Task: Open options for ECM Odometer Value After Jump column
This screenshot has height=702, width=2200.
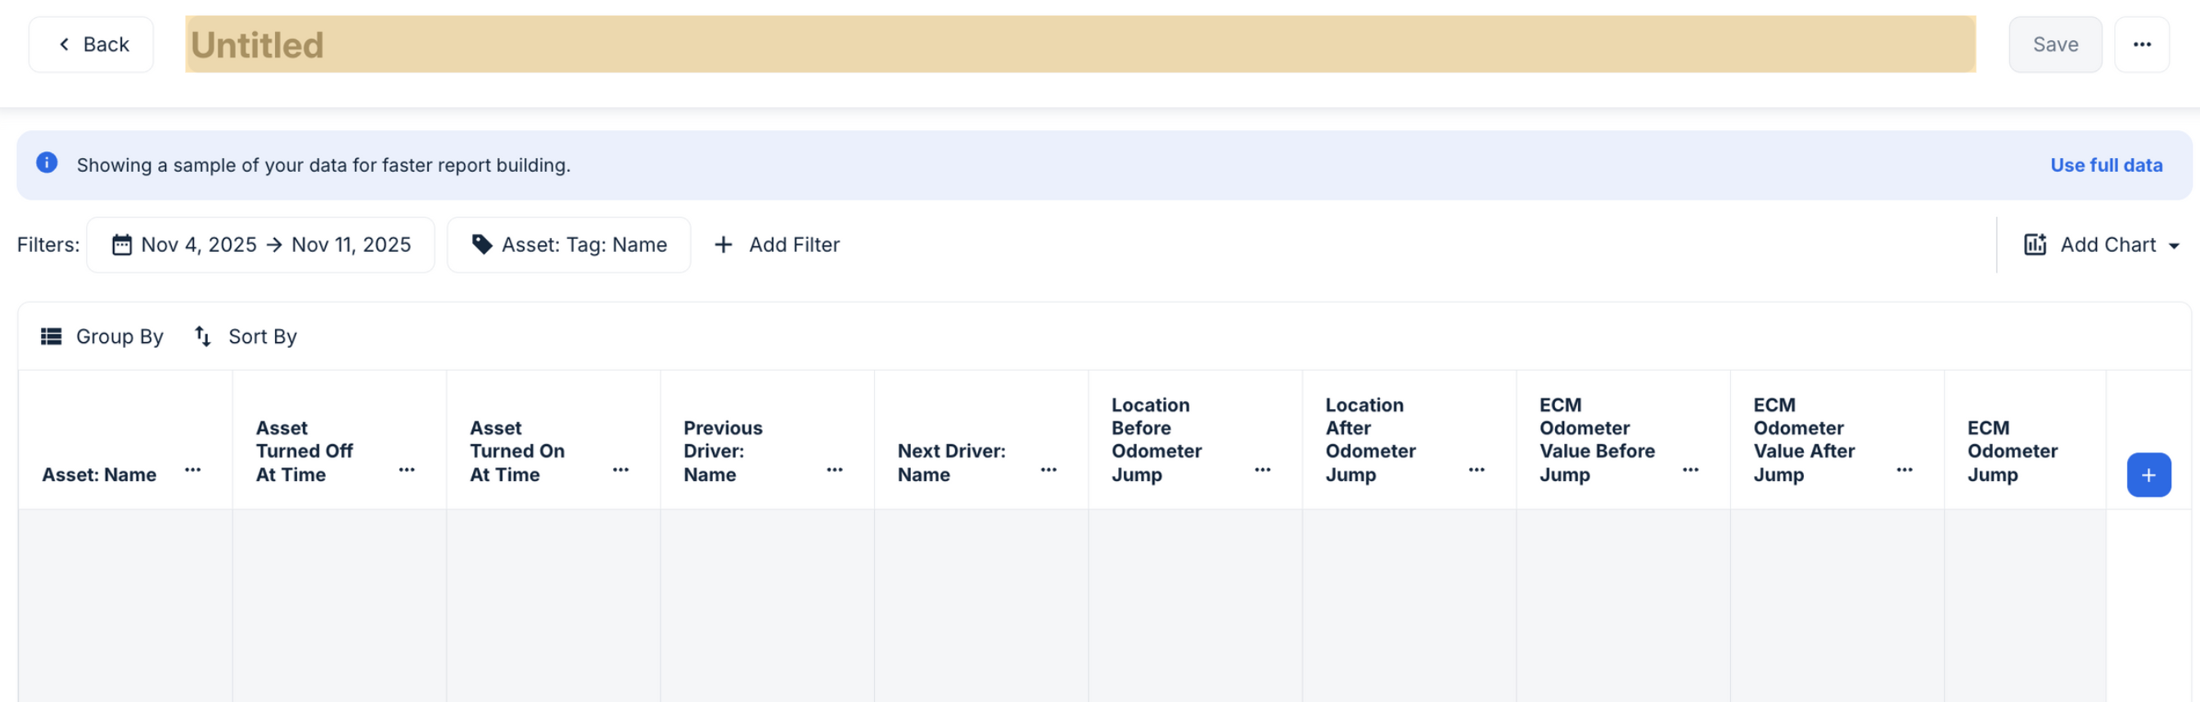Action: click(1904, 470)
